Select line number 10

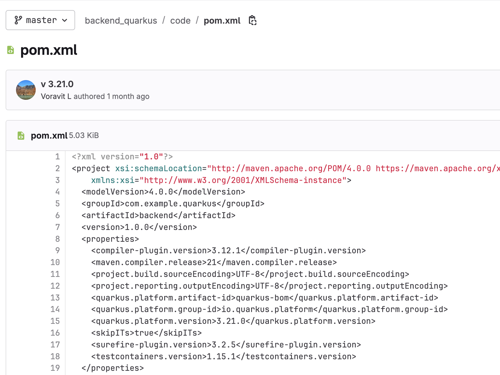point(55,262)
